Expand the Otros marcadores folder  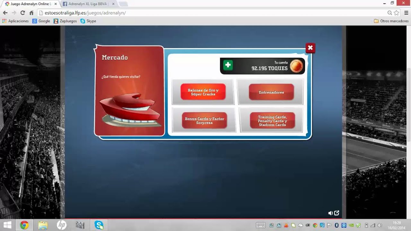[391, 21]
